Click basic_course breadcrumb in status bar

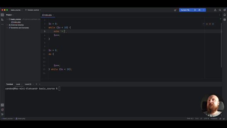click(x=7, y=118)
